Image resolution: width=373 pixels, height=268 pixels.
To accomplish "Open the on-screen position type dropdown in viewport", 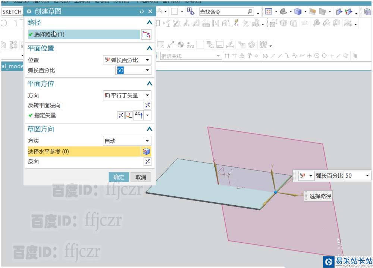I will [x=307, y=176].
